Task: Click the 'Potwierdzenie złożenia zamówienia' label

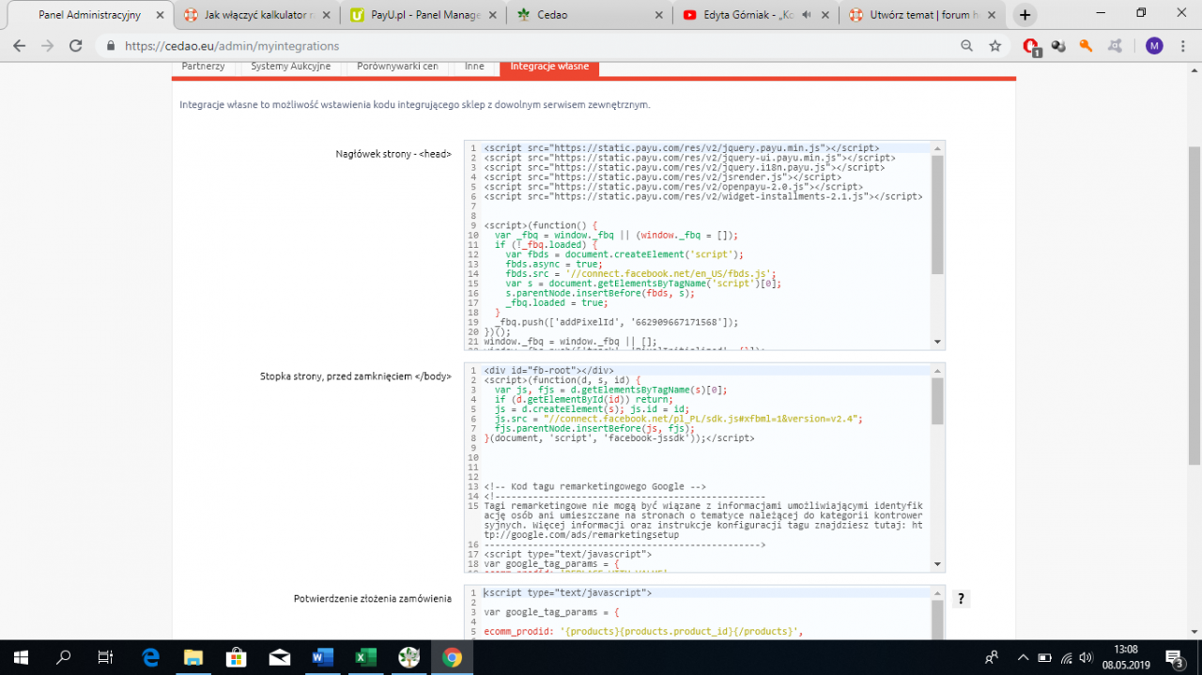Action: [x=373, y=598]
